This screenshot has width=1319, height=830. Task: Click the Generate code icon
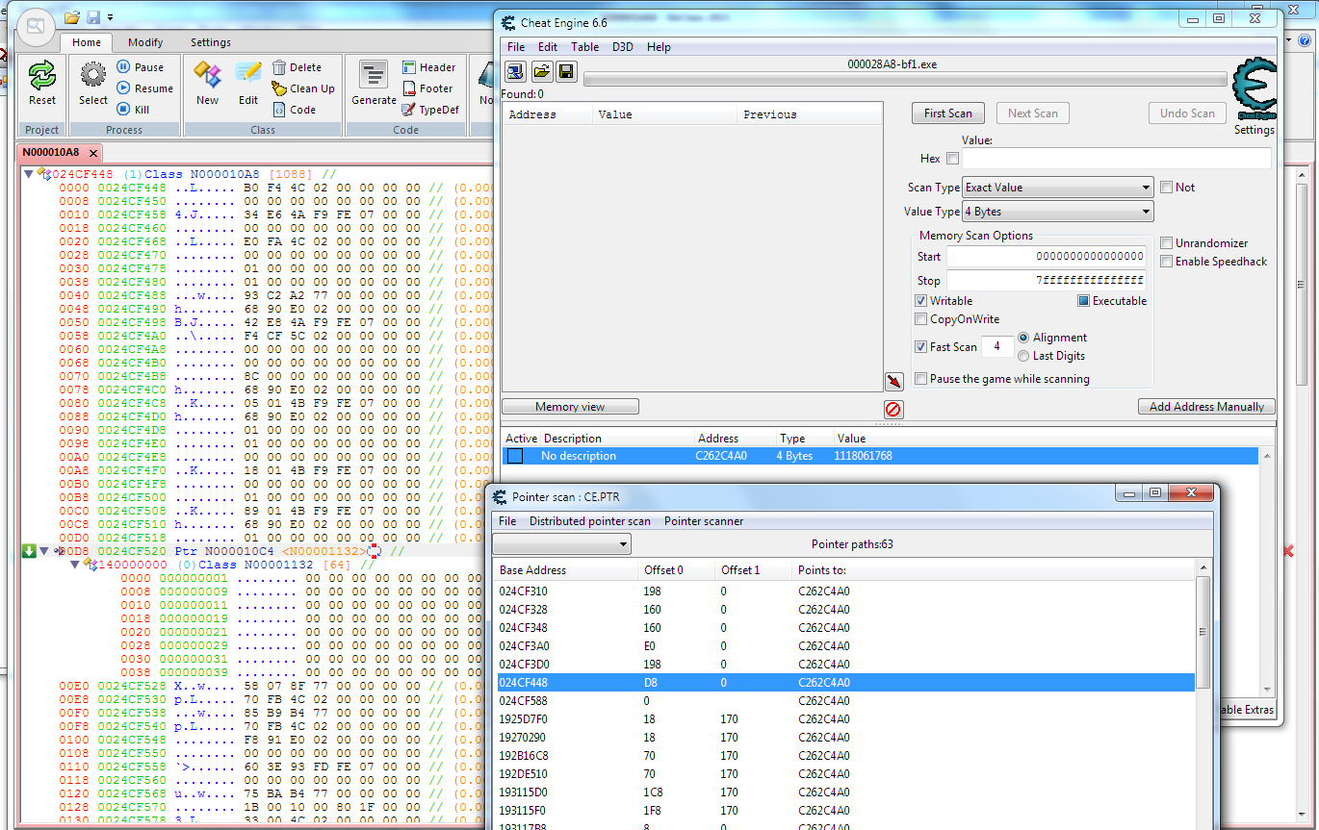pos(374,75)
